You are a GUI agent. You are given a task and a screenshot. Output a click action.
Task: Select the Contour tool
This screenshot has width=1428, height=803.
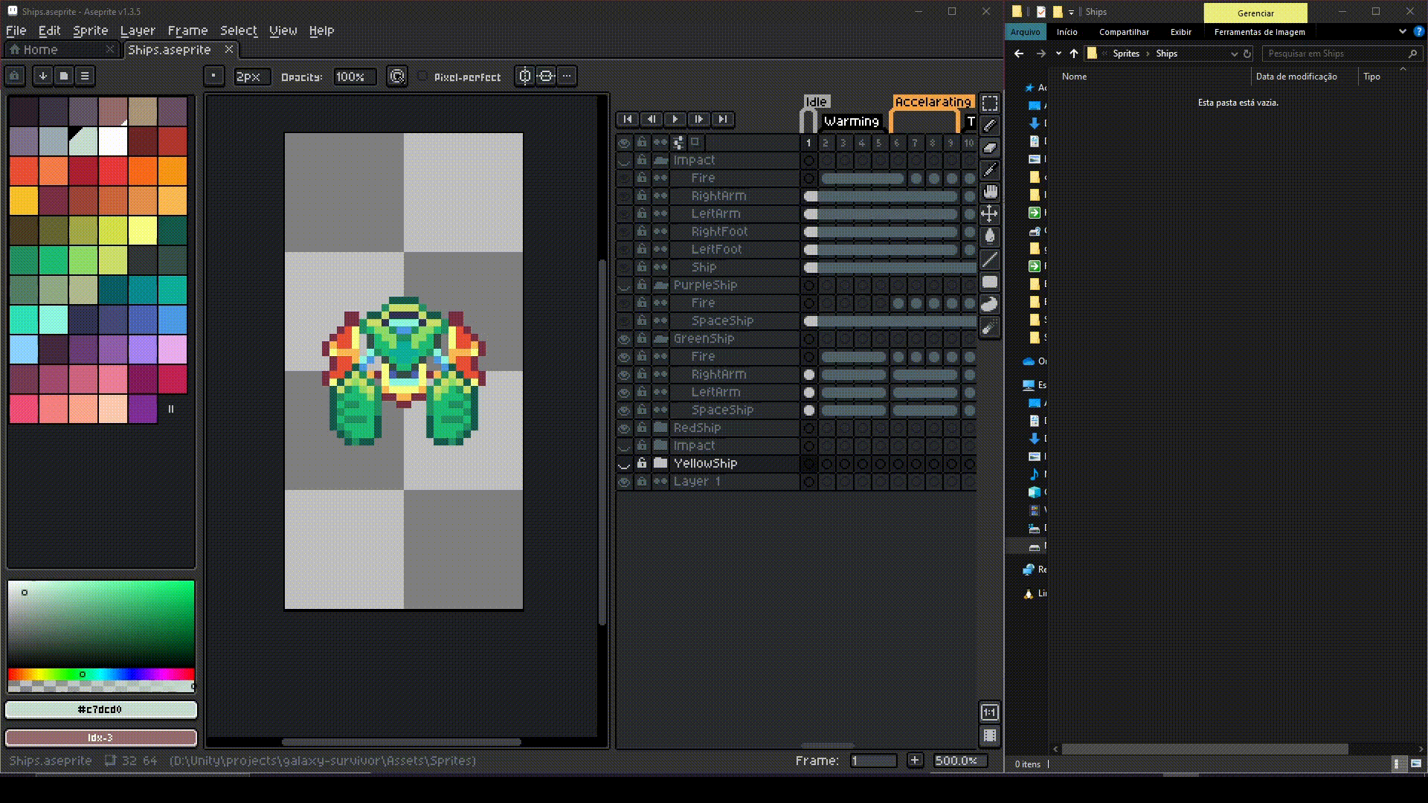point(989,304)
